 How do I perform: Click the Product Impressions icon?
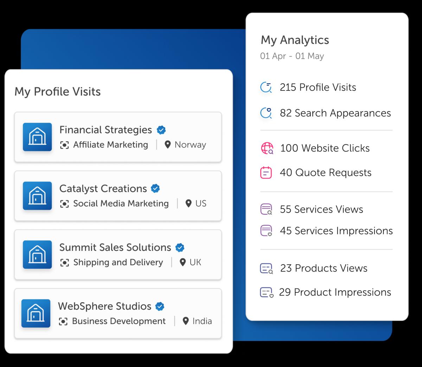click(x=267, y=292)
